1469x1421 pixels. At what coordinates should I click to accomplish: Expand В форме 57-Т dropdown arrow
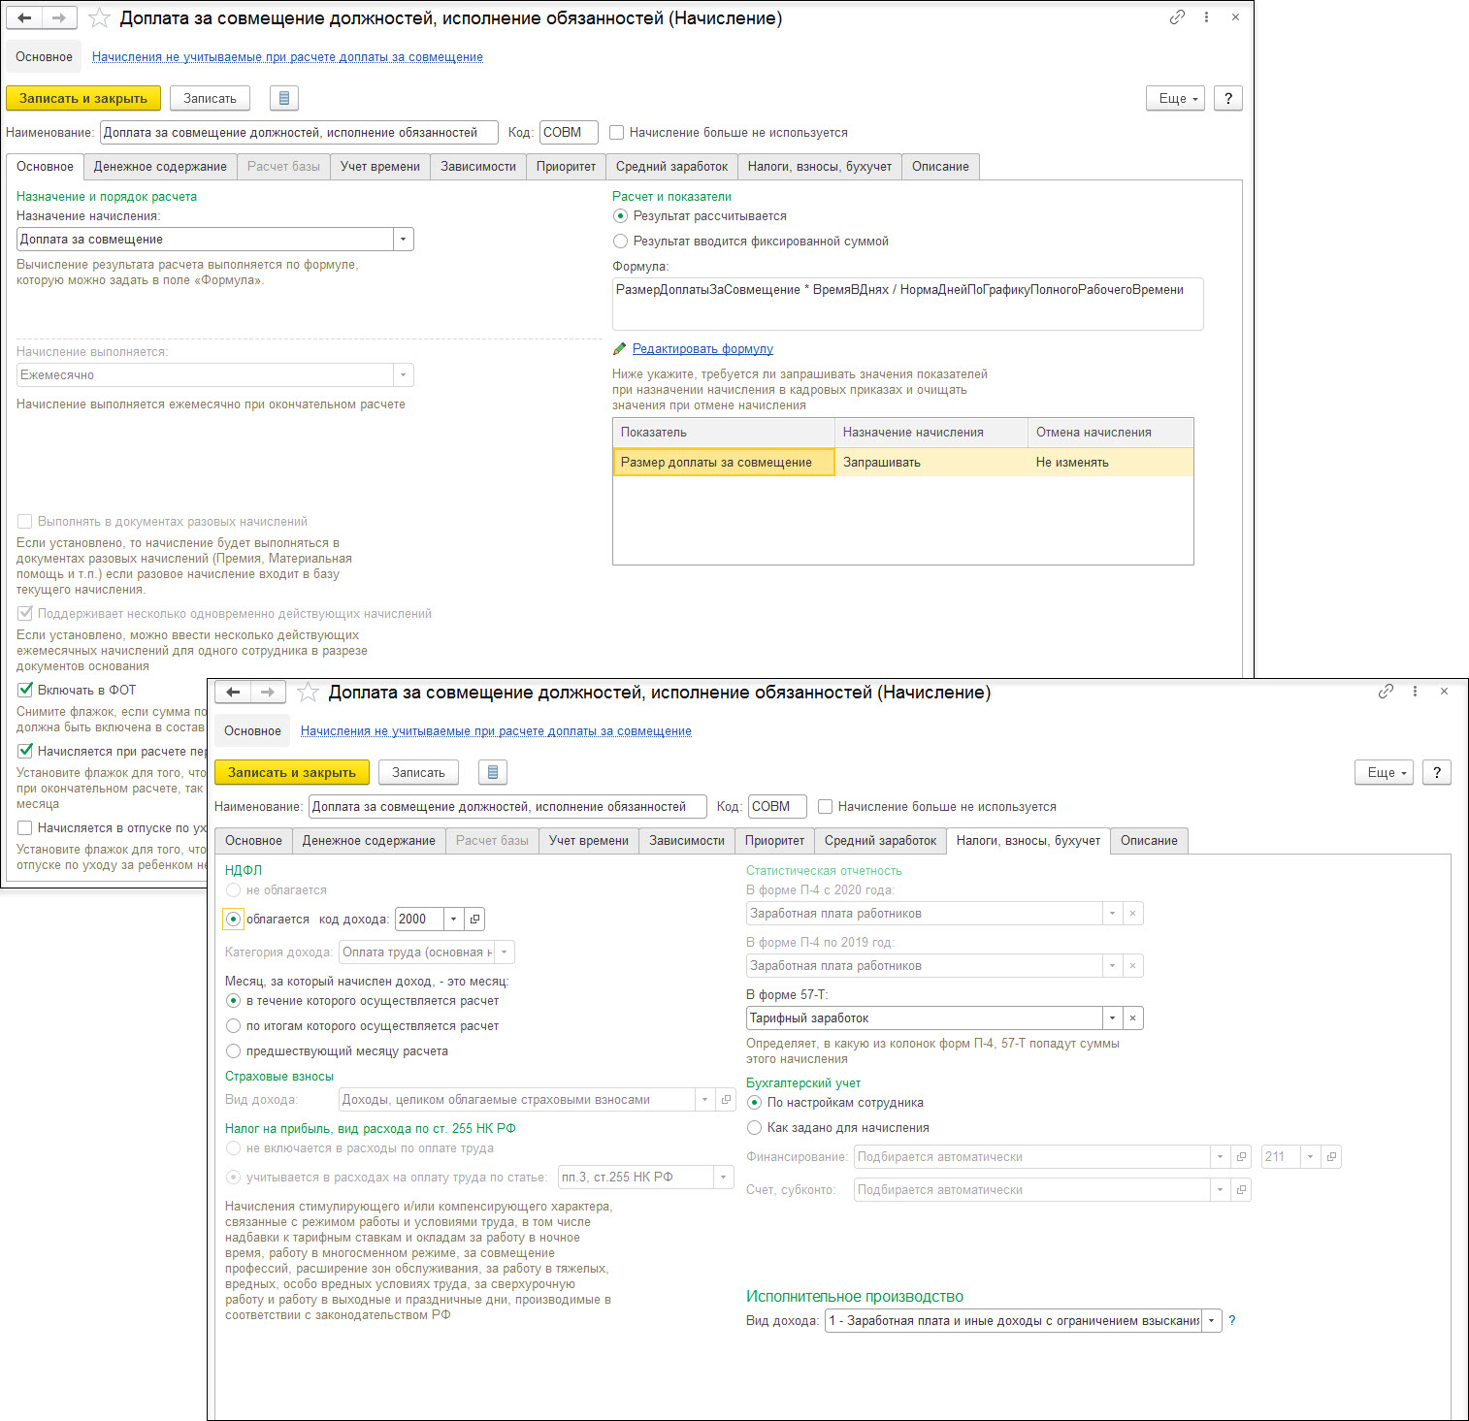click(1112, 1017)
